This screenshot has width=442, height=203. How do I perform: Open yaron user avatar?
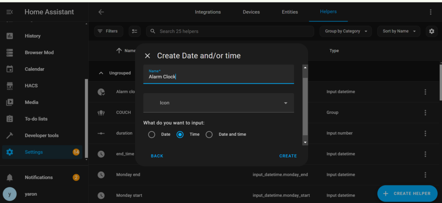[x=9, y=194]
